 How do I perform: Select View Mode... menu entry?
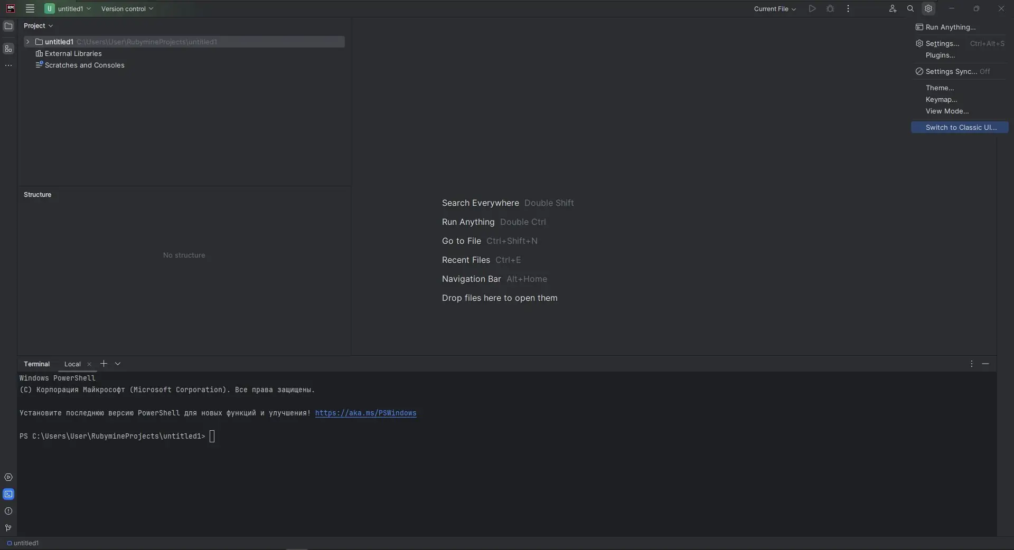[960, 111]
